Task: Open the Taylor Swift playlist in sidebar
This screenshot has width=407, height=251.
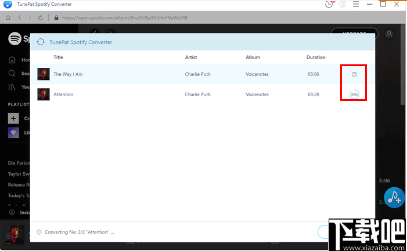Action: coord(19,174)
